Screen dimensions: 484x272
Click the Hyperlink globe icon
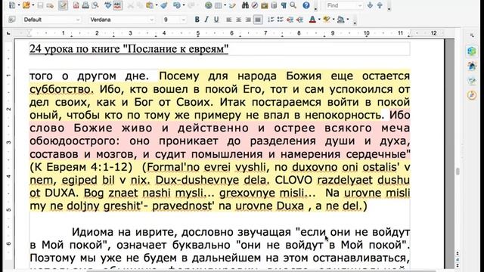(209, 5)
